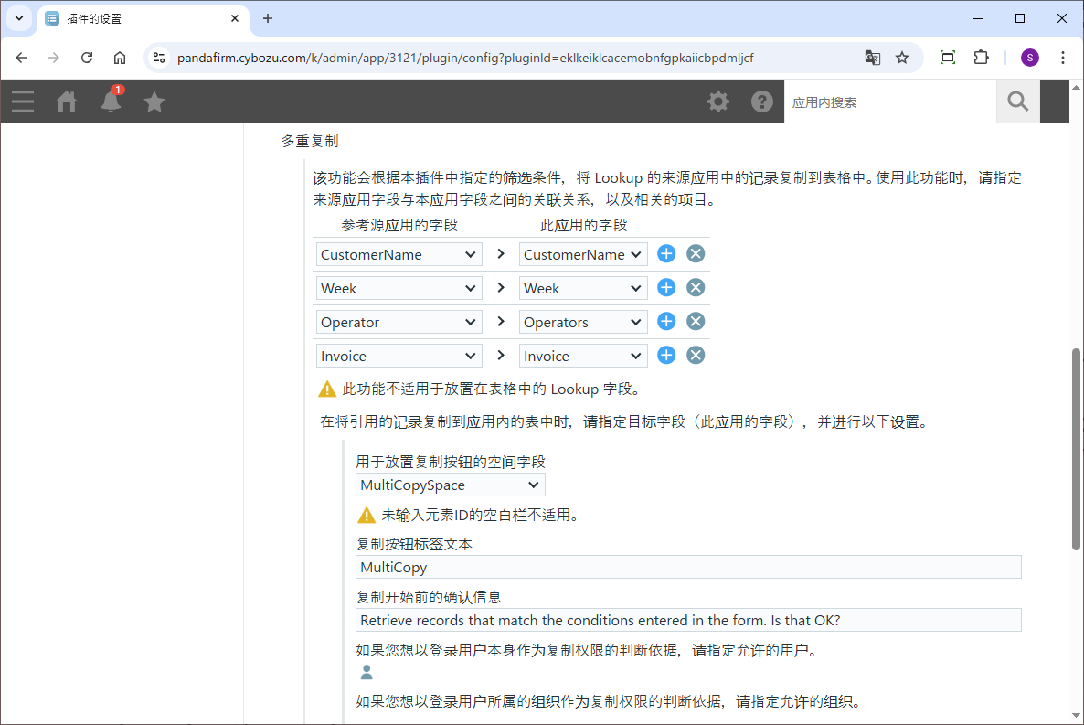This screenshot has width=1084, height=725.
Task: Open the Operators target field dropdown
Action: [x=583, y=322]
